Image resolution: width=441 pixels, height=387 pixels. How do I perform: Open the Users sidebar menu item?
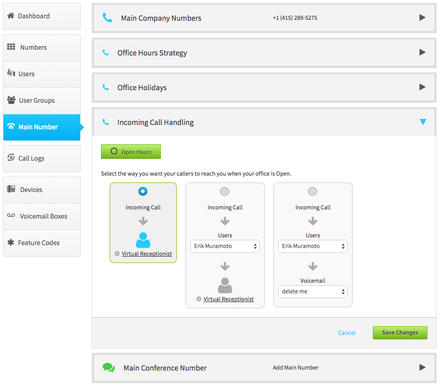pyautogui.click(x=42, y=74)
